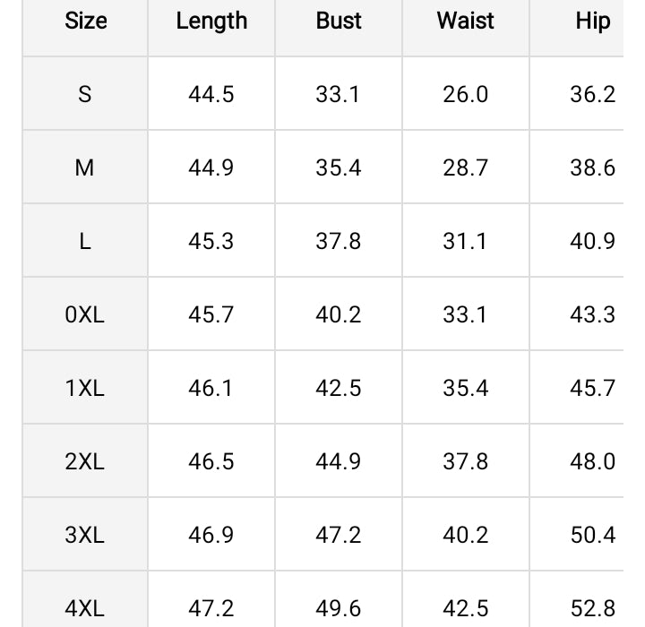Select the S size row label
This screenshot has height=627, width=645.
pyautogui.click(x=85, y=94)
